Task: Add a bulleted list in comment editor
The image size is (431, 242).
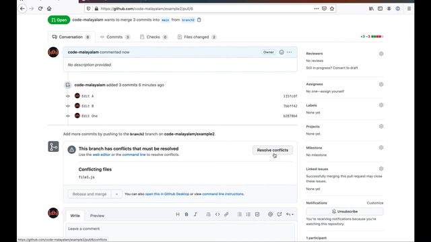Action: [x=240, y=214]
